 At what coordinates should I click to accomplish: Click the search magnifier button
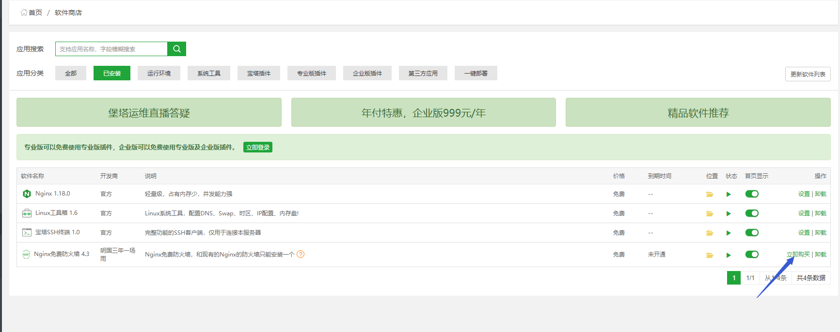click(x=176, y=49)
